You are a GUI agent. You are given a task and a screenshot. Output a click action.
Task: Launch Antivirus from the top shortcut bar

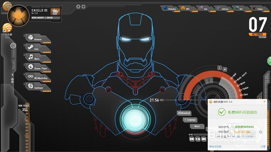[x=224, y=9]
